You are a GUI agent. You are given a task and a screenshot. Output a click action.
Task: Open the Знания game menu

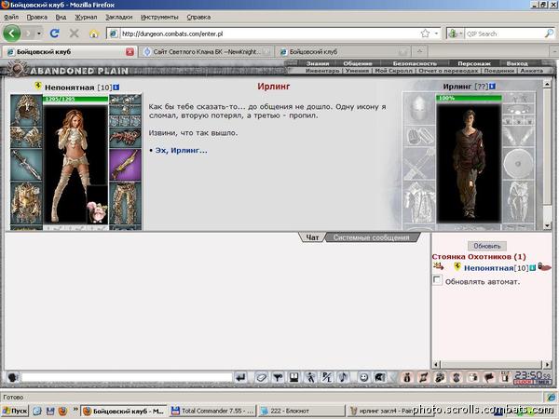tap(318, 63)
